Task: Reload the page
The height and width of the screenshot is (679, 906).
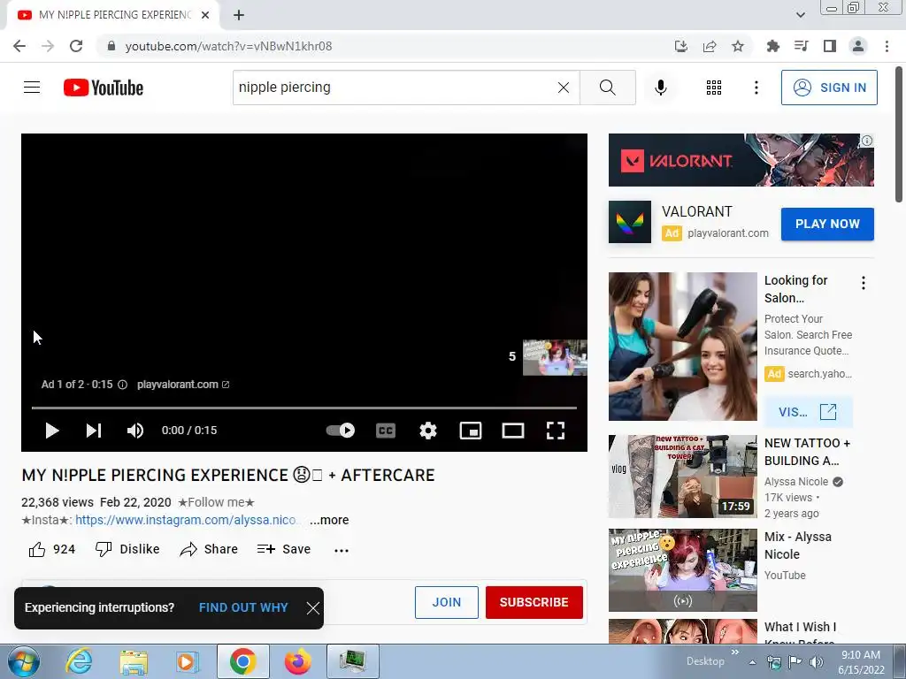Action: click(76, 46)
